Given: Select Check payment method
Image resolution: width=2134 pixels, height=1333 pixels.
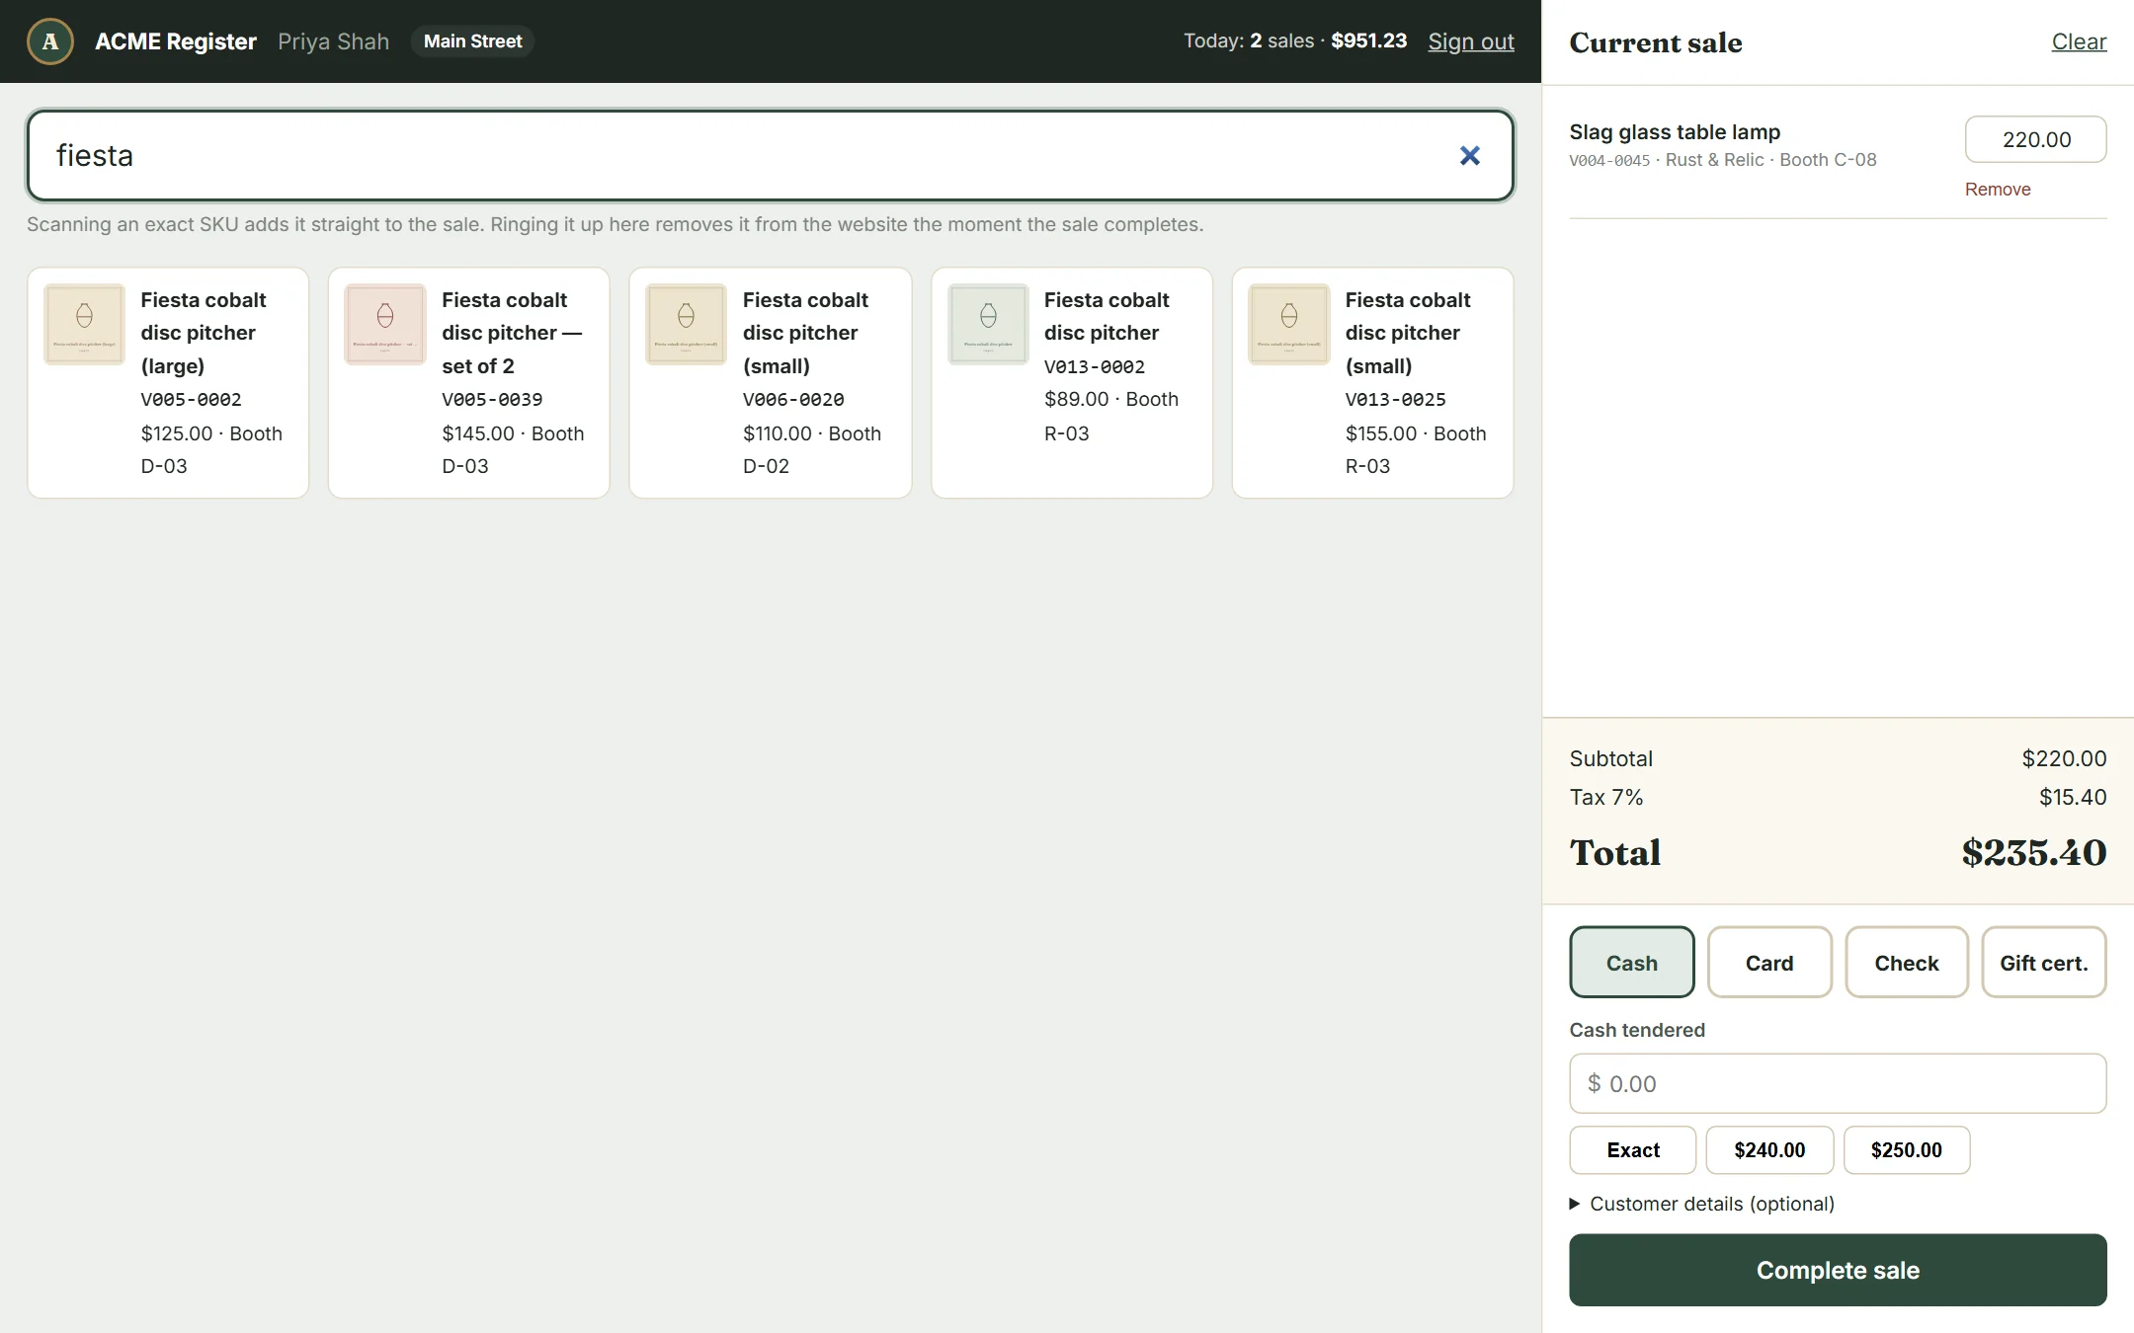Looking at the screenshot, I should click(x=1906, y=962).
